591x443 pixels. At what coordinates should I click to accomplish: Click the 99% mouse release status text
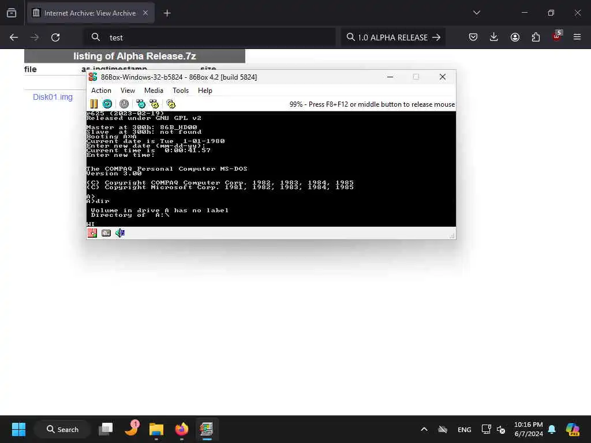[372, 104]
